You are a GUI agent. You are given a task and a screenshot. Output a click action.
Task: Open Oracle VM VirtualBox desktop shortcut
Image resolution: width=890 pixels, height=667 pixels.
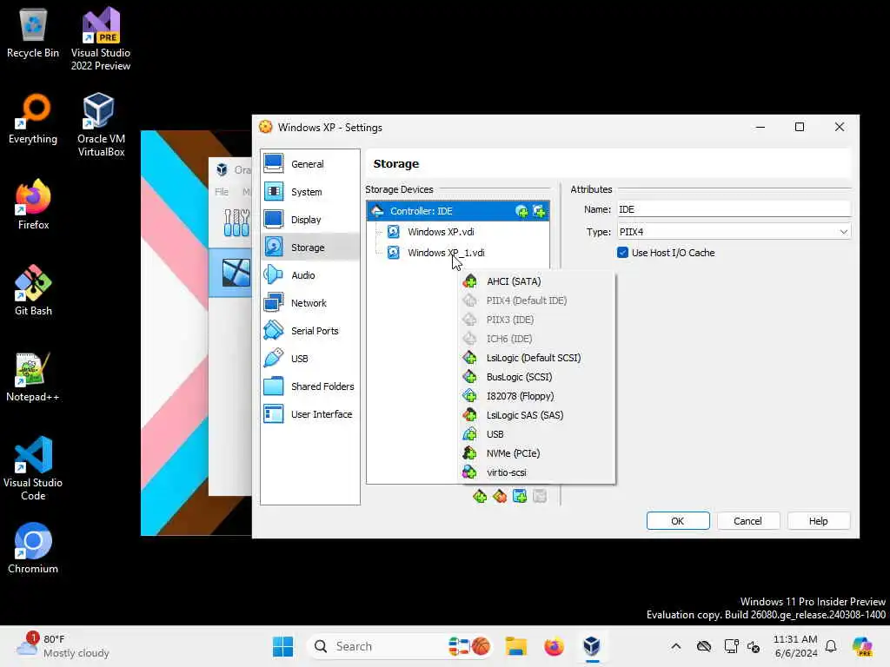pyautogui.click(x=101, y=125)
